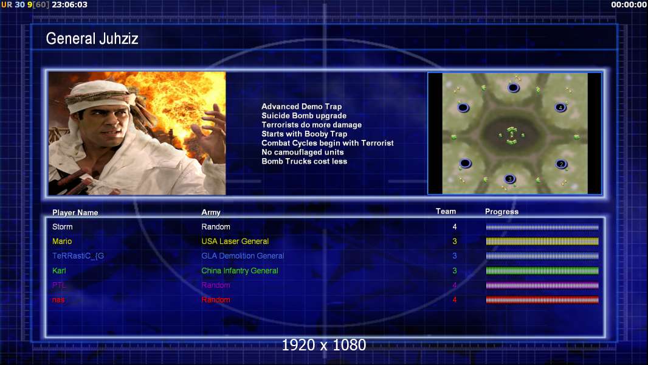The height and width of the screenshot is (365, 648).
Task: Click nas's team number 4
Action: tap(455, 300)
